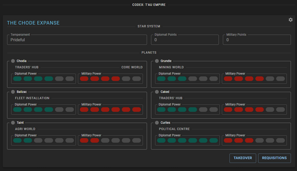Screen dimensions: 297x171
Task: Edit the Diplomat Points field
Action: [x=185, y=40]
